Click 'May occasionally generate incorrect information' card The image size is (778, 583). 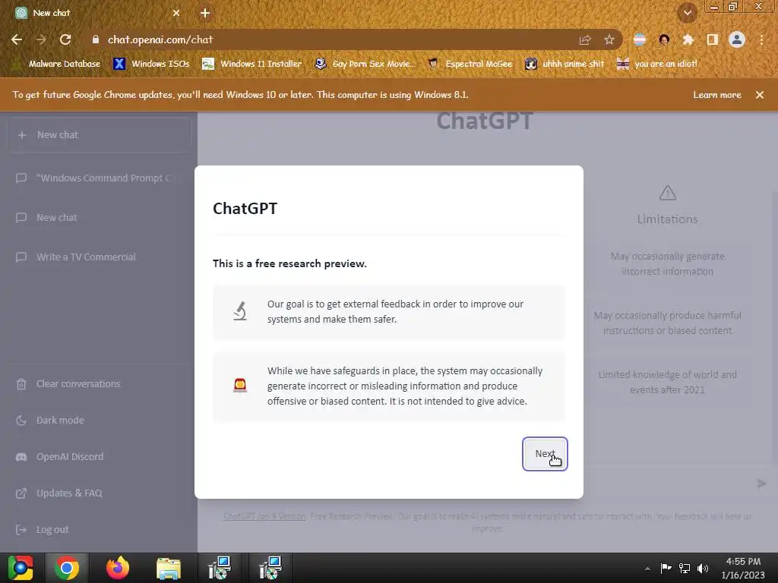(667, 263)
